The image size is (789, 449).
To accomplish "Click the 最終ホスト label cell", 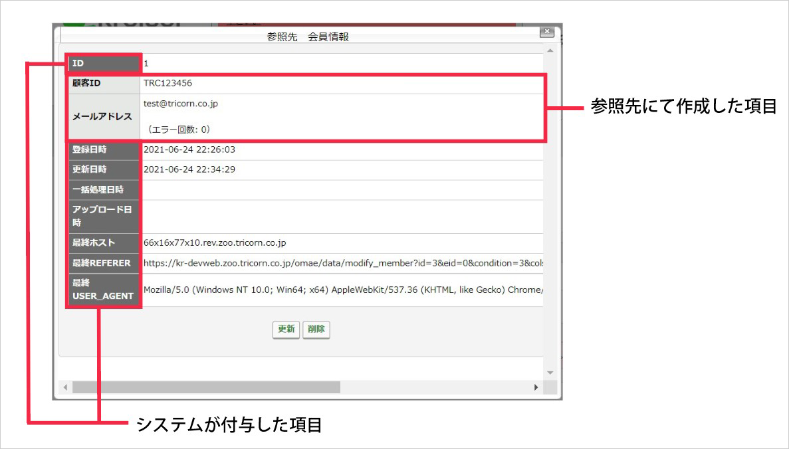I will pyautogui.click(x=104, y=243).
